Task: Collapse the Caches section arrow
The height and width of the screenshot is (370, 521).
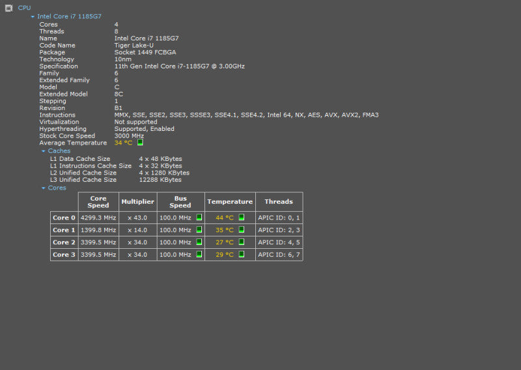Action: [43, 151]
